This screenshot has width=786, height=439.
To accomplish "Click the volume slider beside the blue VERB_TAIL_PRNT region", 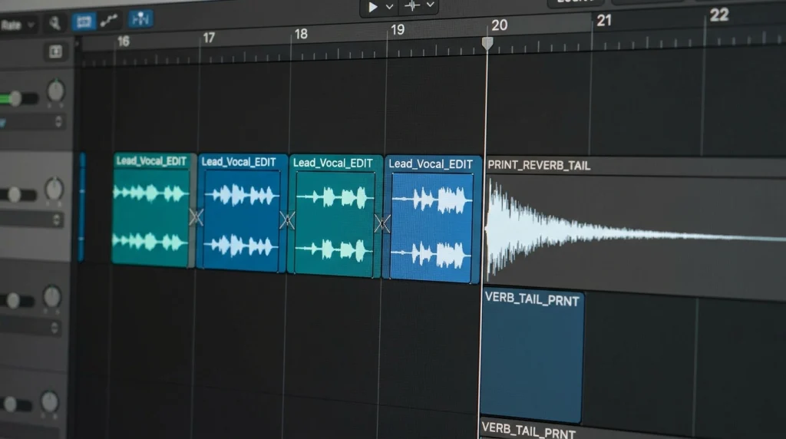I will [16, 301].
